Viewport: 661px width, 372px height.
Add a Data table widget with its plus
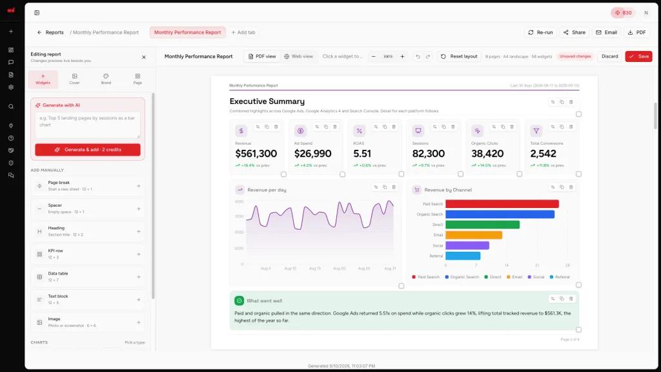point(138,277)
